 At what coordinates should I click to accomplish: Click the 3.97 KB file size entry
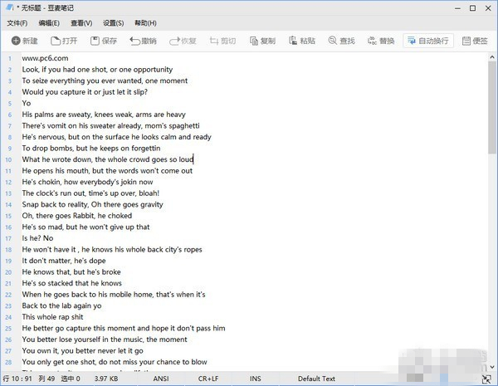(106, 379)
